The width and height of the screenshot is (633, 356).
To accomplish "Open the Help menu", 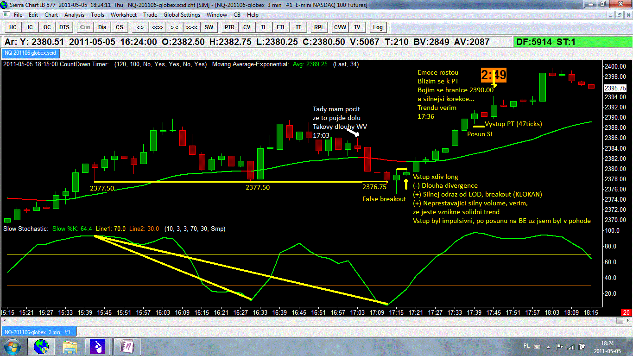I will coord(253,15).
